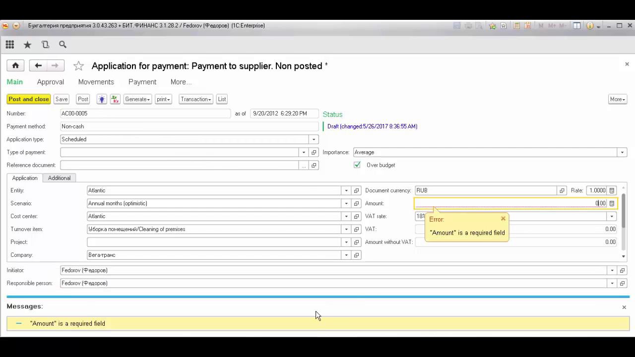The image size is (635, 357).
Task: Open favorites star in top toolbar
Action: pyautogui.click(x=28, y=45)
